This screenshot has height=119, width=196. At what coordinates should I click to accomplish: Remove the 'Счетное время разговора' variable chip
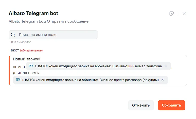(x=163, y=80)
